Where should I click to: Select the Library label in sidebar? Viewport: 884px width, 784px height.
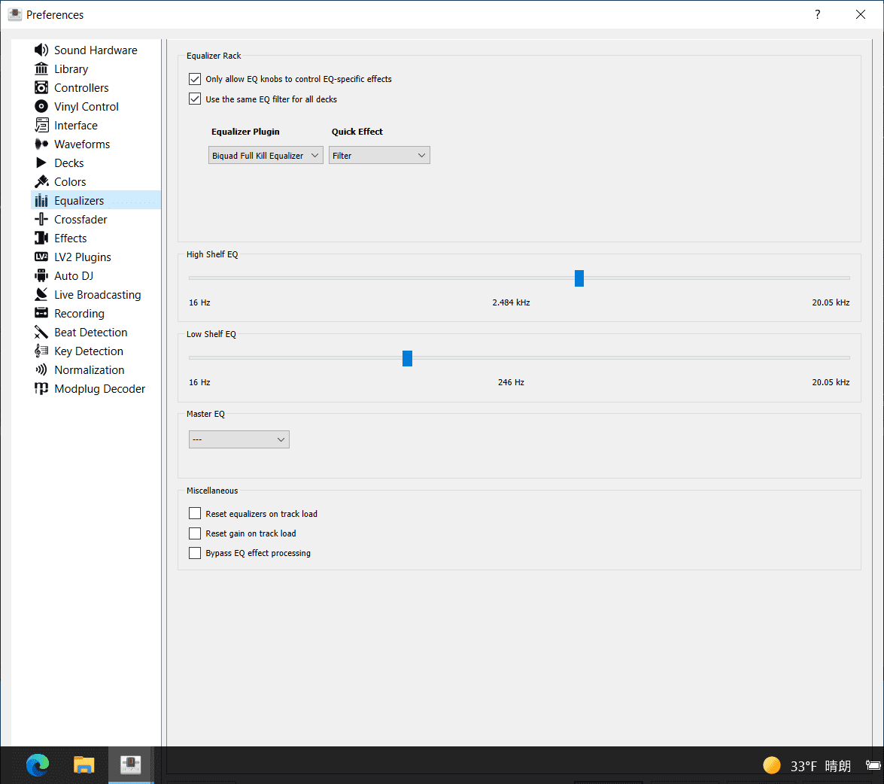coord(71,68)
